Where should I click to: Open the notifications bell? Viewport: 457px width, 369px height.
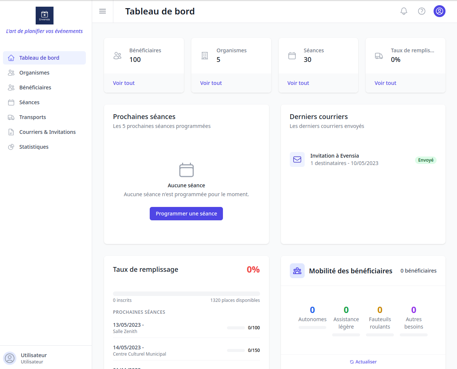tap(404, 11)
